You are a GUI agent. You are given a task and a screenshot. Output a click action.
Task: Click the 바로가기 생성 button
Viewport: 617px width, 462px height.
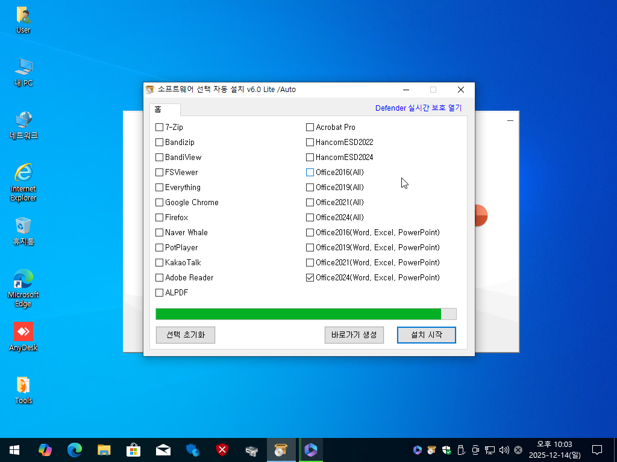pyautogui.click(x=354, y=335)
